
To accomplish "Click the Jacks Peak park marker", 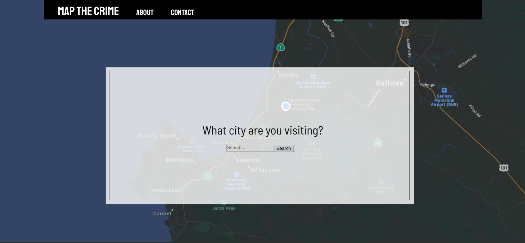I will 224,203.
